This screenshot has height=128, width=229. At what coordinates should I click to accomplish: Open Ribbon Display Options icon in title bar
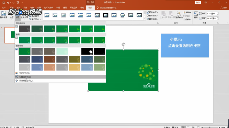tap(206, 2)
